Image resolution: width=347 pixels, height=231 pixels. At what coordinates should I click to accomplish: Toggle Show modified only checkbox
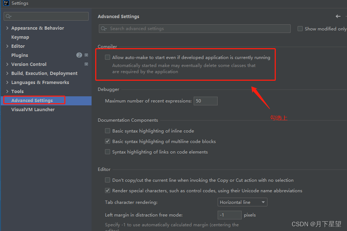pos(300,29)
